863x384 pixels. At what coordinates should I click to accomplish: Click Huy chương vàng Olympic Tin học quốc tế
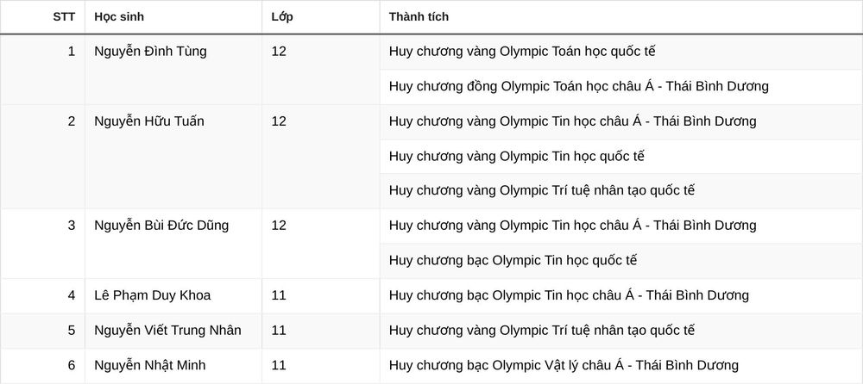(x=516, y=156)
